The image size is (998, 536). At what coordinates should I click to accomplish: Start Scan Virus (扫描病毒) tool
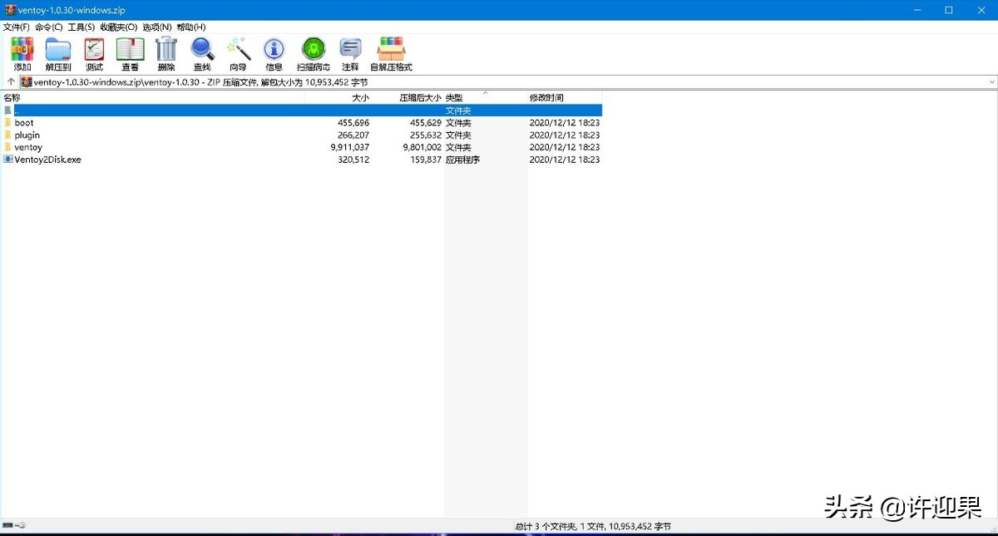[314, 53]
